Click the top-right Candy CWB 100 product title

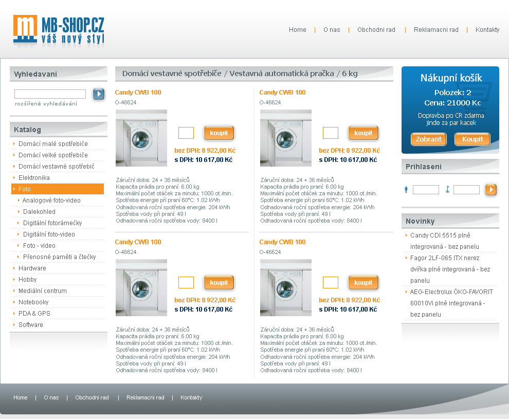pos(282,93)
